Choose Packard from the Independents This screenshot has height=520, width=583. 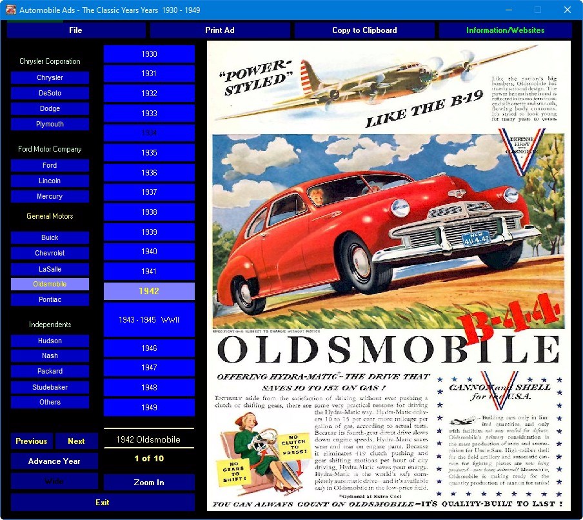(x=50, y=371)
